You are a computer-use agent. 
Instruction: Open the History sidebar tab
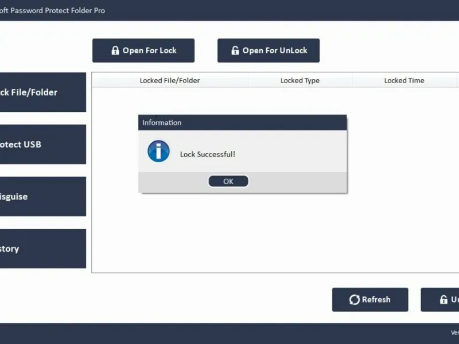43,248
